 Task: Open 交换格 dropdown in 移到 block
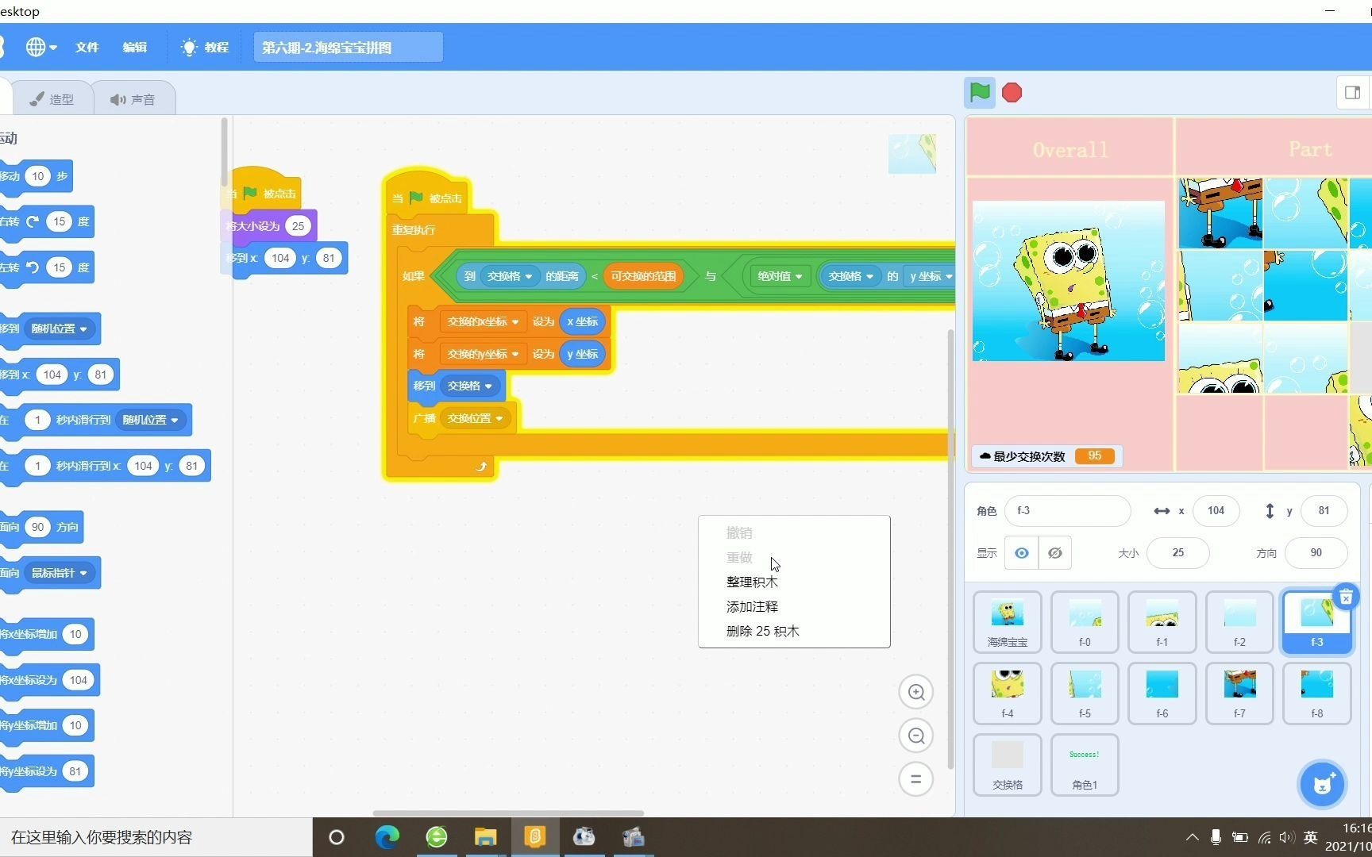[x=469, y=386]
